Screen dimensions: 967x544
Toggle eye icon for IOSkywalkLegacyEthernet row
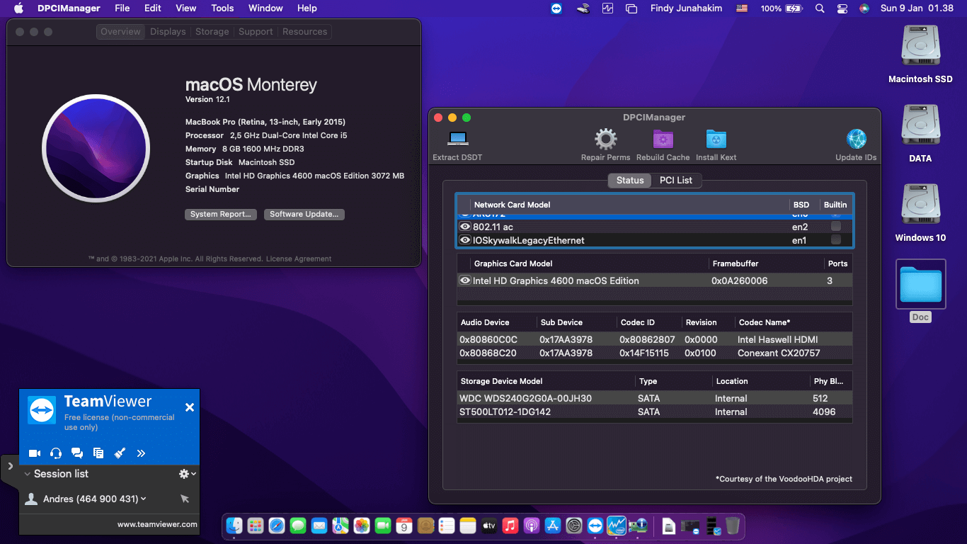pos(465,240)
